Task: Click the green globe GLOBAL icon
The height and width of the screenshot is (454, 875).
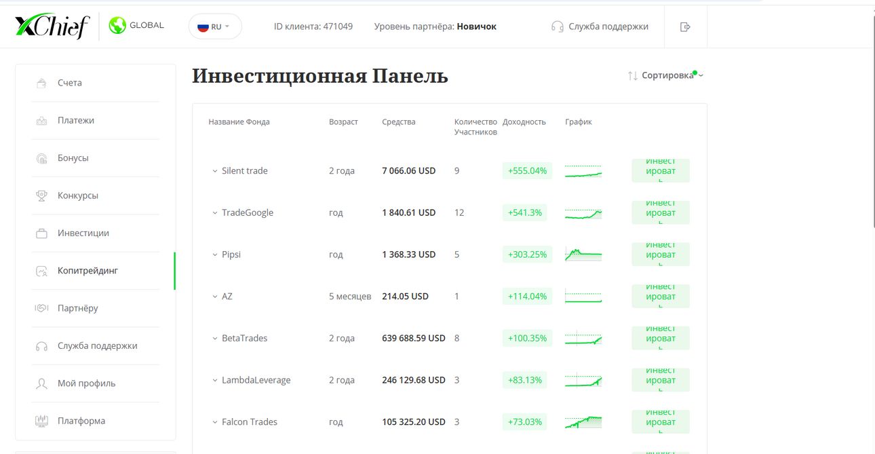Action: click(x=117, y=26)
